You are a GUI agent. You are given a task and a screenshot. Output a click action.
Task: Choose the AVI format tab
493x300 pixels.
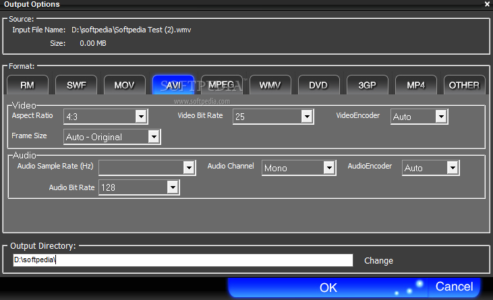pyautogui.click(x=173, y=85)
